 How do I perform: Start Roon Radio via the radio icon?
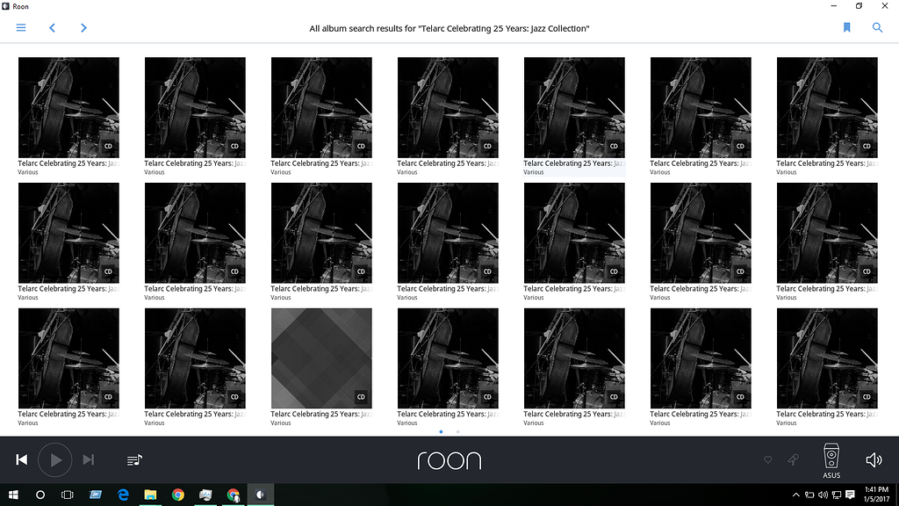click(792, 459)
